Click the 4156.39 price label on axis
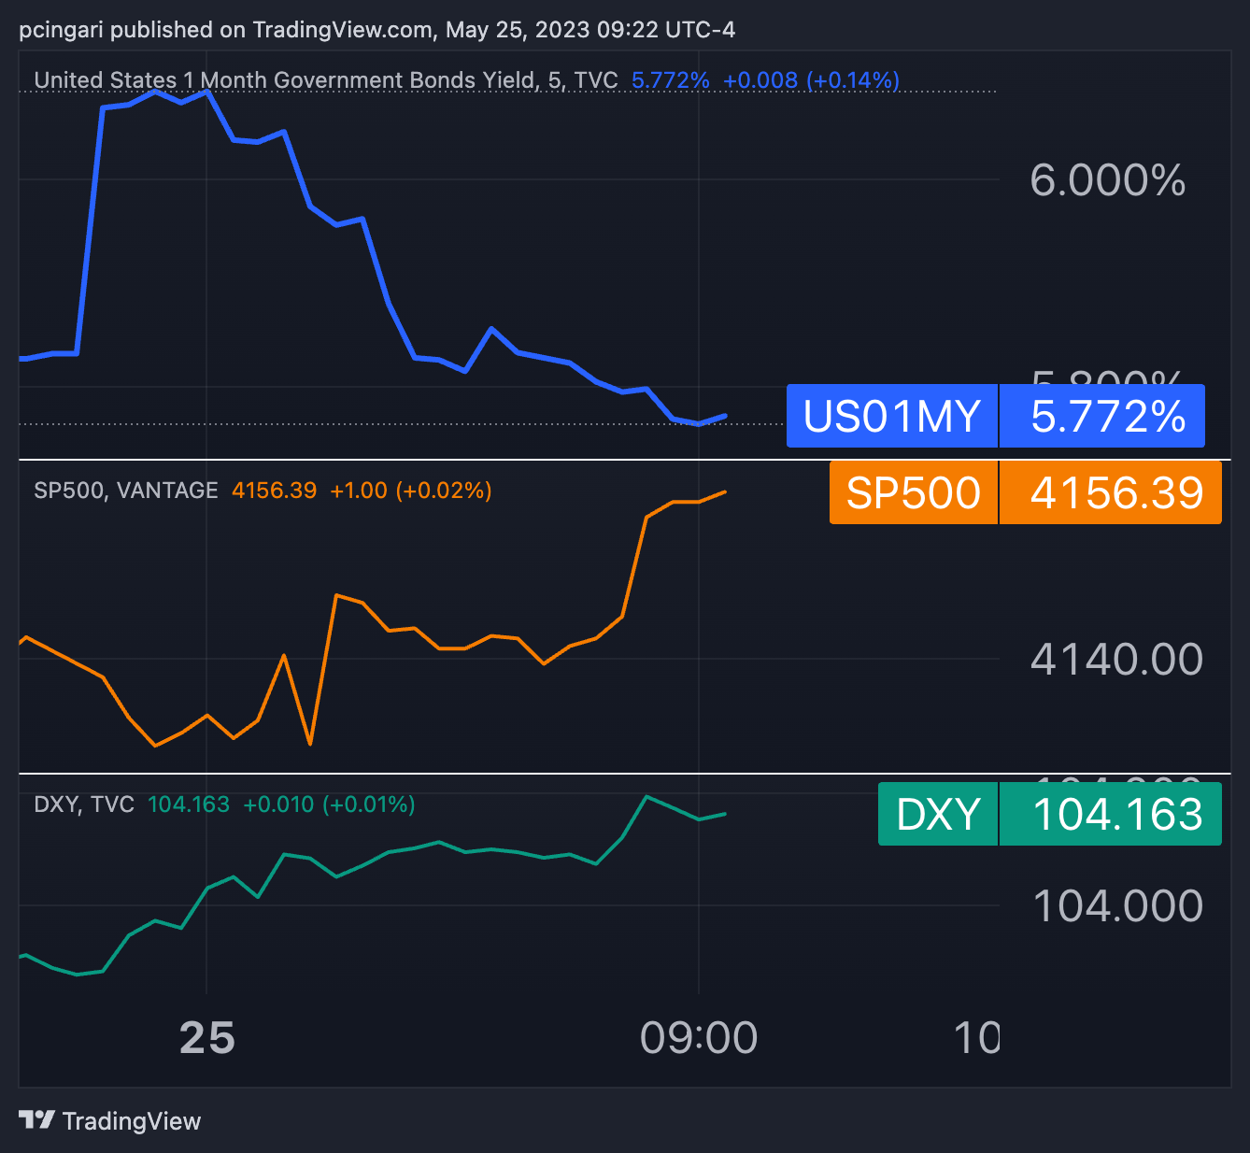Viewport: 1250px width, 1153px height. [1111, 492]
